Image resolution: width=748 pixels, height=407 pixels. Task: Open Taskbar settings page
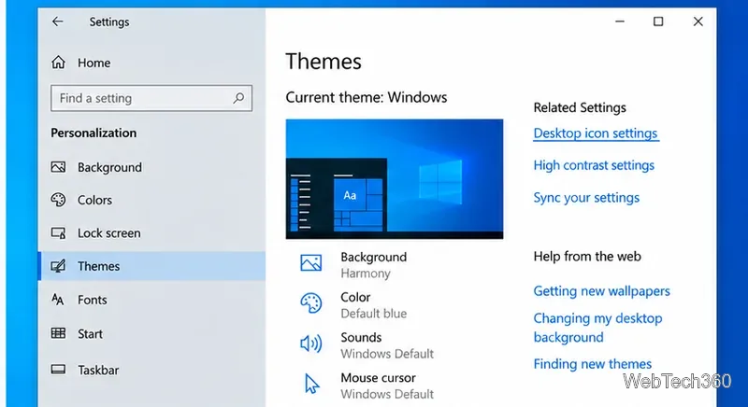(151, 370)
